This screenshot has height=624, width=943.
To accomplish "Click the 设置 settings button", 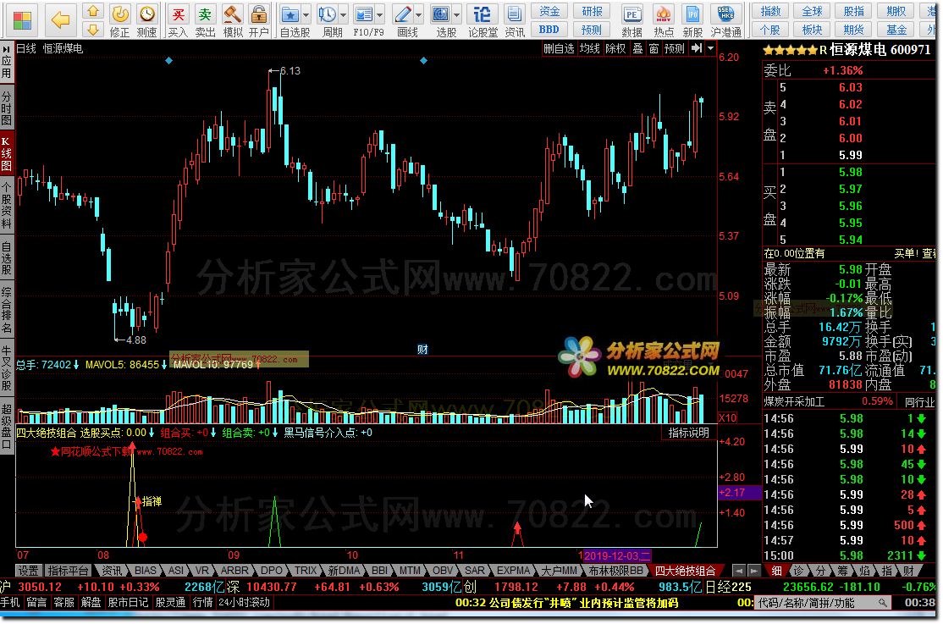I will click(x=28, y=571).
